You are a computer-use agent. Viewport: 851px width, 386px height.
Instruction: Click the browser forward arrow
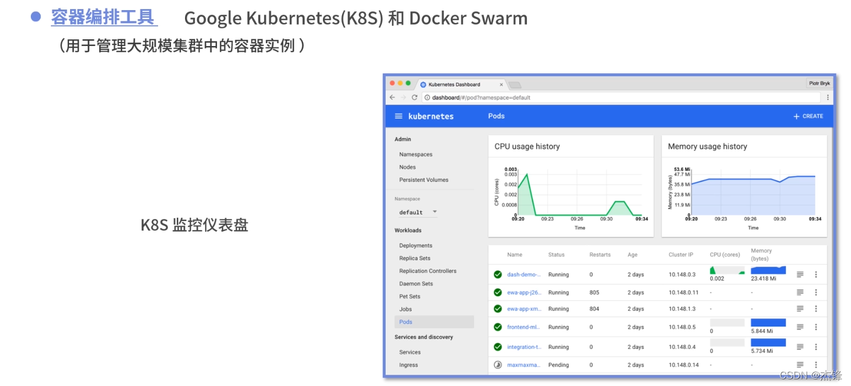pos(403,97)
